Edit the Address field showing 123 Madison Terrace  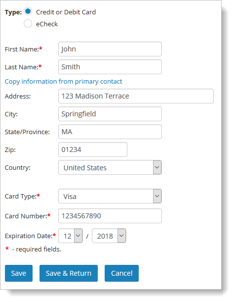[x=136, y=96]
